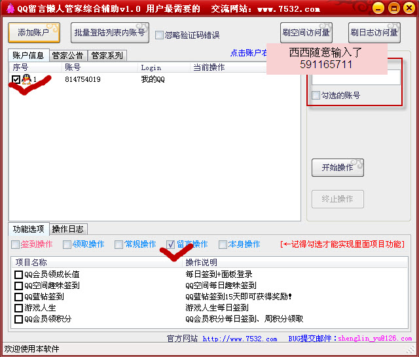The width and height of the screenshot is (419, 357).
Task: Enable QQ会员领成长值 item
Action: coord(18,274)
